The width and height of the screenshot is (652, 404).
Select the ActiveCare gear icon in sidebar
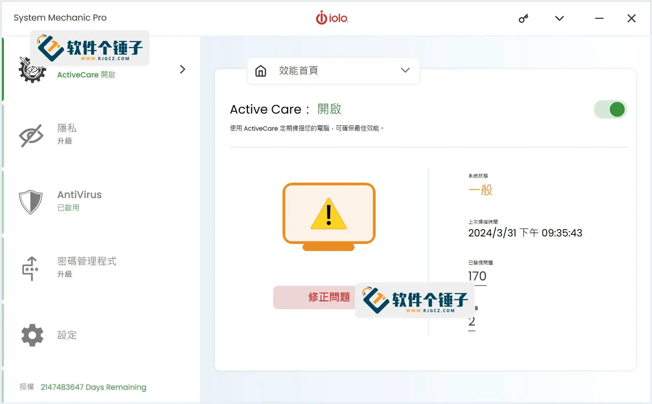tap(32, 70)
